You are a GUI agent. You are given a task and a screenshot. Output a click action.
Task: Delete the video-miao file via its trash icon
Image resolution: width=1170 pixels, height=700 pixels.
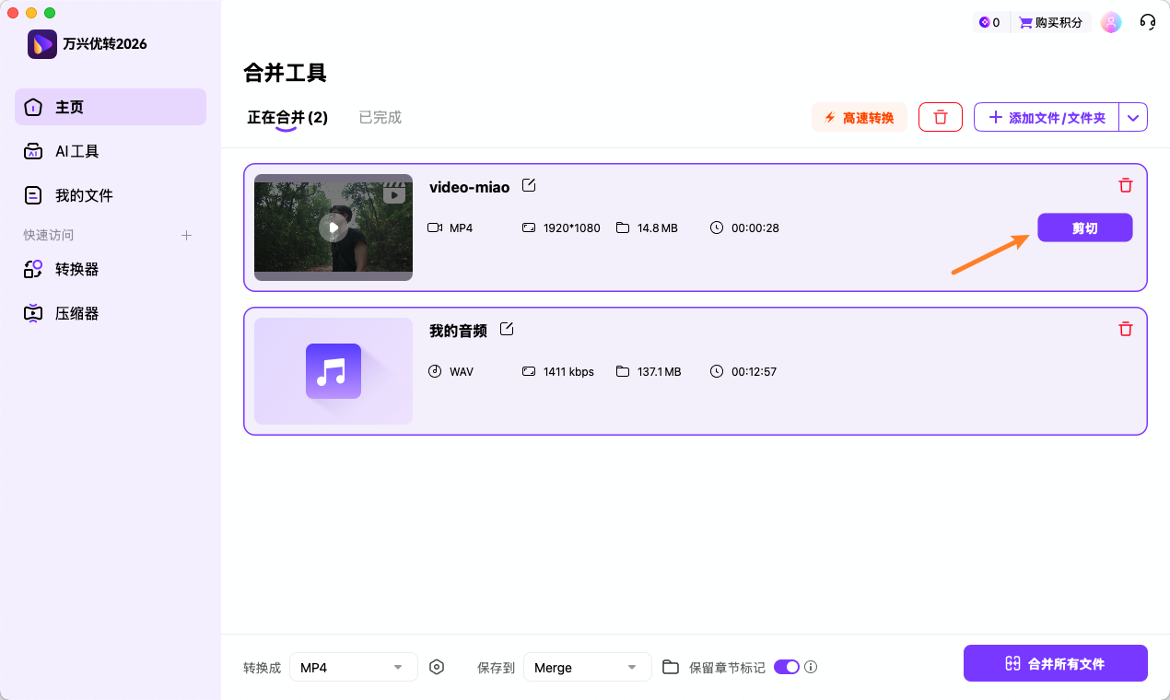(x=1125, y=185)
